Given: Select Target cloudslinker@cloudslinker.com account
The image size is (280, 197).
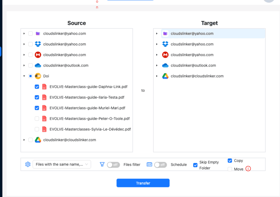Looking at the screenshot, I should [197, 76].
